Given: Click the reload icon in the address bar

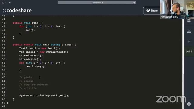Looking at the screenshot, I should 134,3.
